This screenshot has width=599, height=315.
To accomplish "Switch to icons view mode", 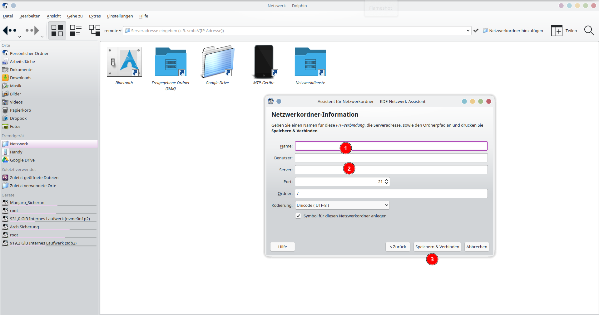I will (57, 31).
